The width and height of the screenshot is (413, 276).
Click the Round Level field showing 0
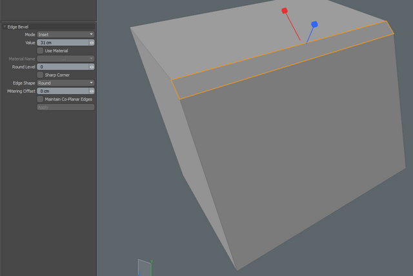point(63,67)
